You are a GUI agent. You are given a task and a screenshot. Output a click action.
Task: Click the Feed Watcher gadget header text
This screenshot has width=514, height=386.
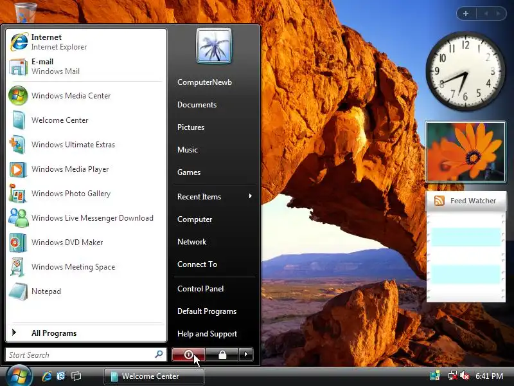point(473,201)
